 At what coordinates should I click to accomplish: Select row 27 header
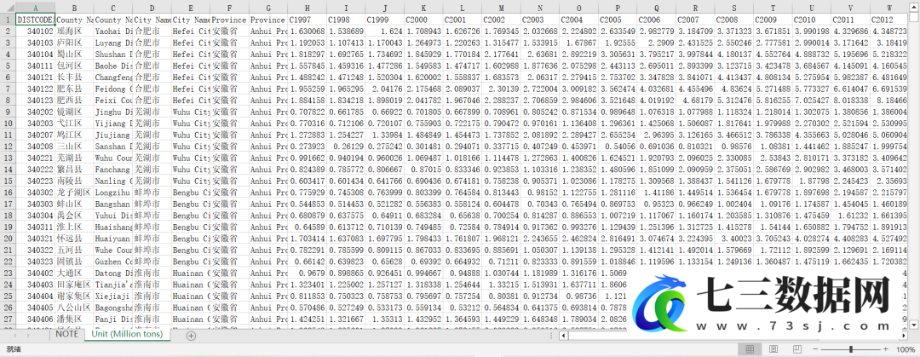7,319
